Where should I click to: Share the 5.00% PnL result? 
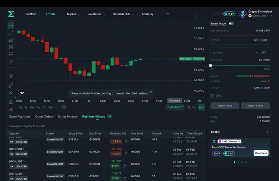(124, 178)
